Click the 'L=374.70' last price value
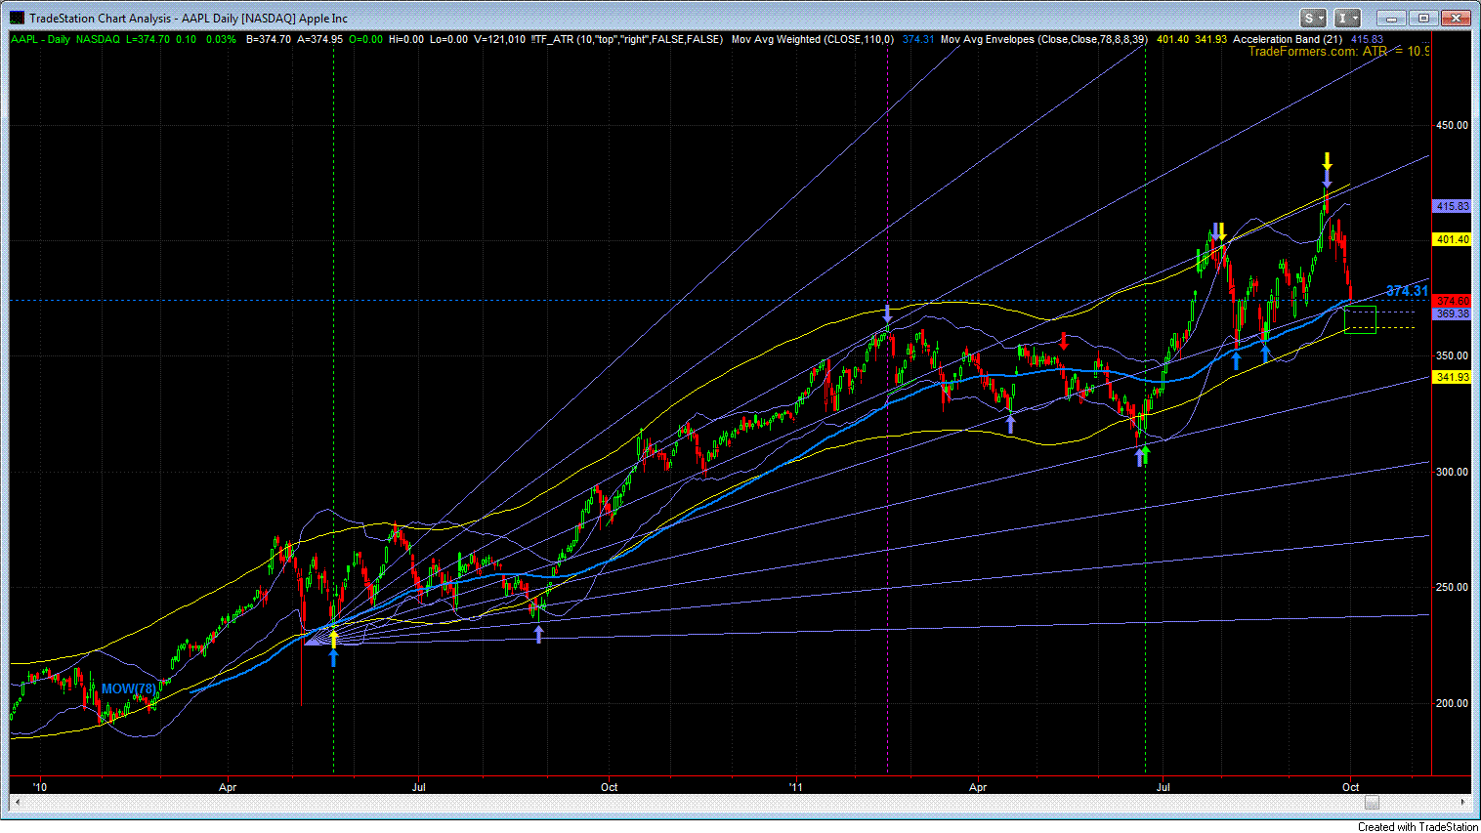 tap(148, 39)
